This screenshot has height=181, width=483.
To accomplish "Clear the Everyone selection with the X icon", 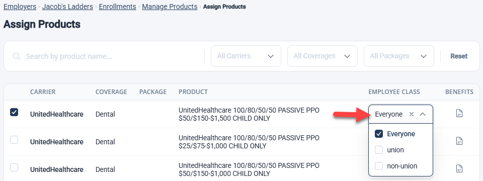I will tap(411, 114).
